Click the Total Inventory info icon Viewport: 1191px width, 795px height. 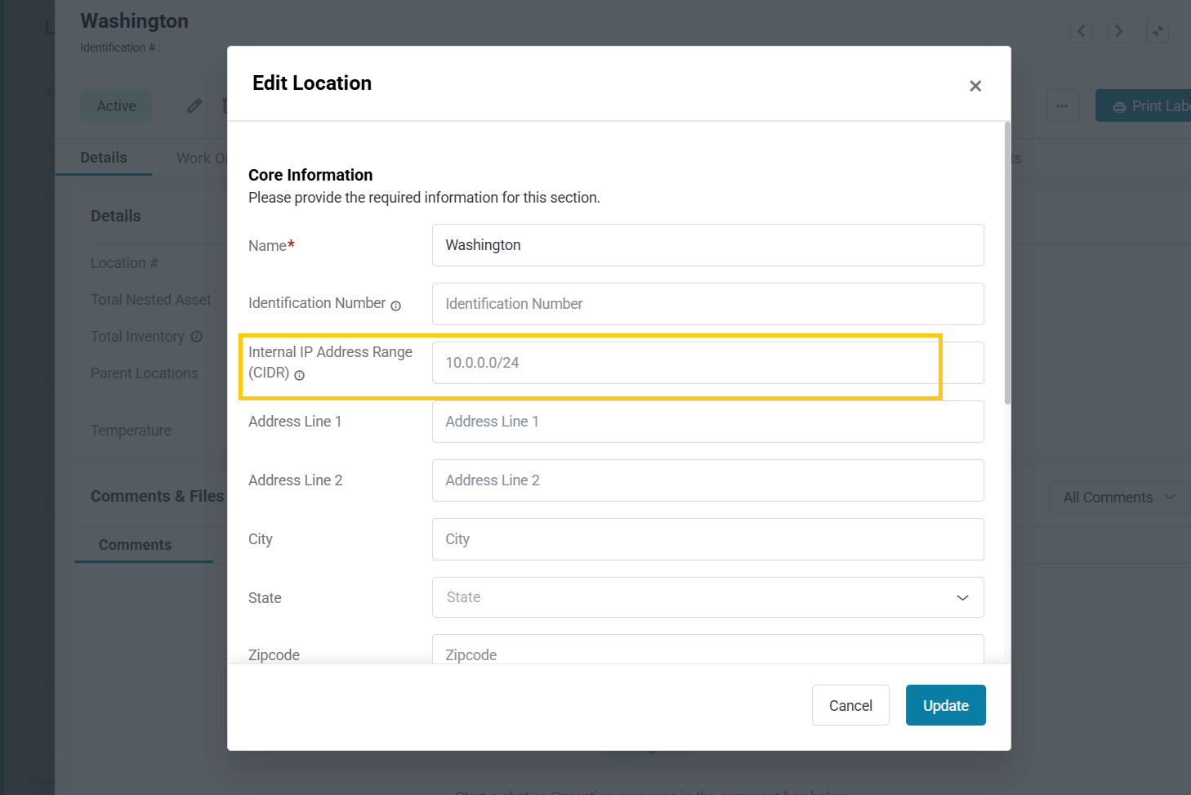point(197,336)
